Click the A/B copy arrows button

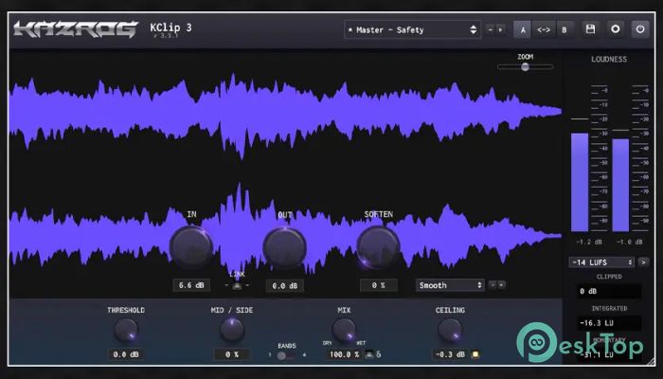pyautogui.click(x=544, y=29)
